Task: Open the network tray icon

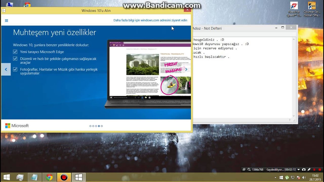Action: [293, 177]
